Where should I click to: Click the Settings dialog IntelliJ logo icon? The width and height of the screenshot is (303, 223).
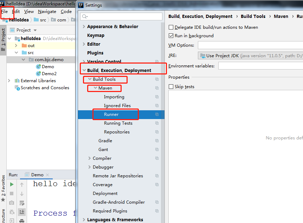(x=81, y=5)
